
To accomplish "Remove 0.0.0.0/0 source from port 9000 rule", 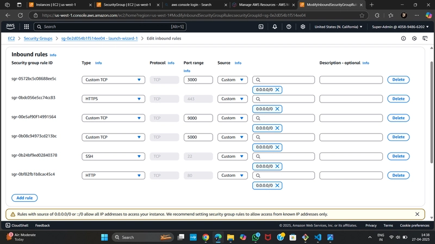I will pos(277,128).
